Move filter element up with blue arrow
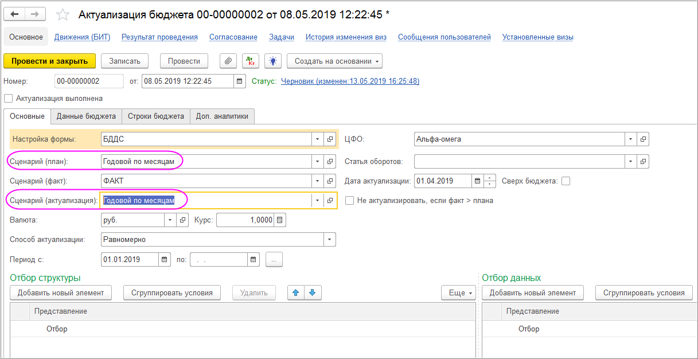Image resolution: width=698 pixels, height=359 pixels. tap(296, 293)
